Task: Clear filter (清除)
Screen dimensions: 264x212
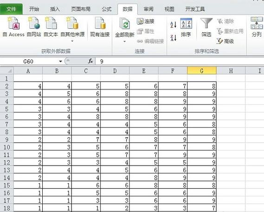Action: pos(225,21)
